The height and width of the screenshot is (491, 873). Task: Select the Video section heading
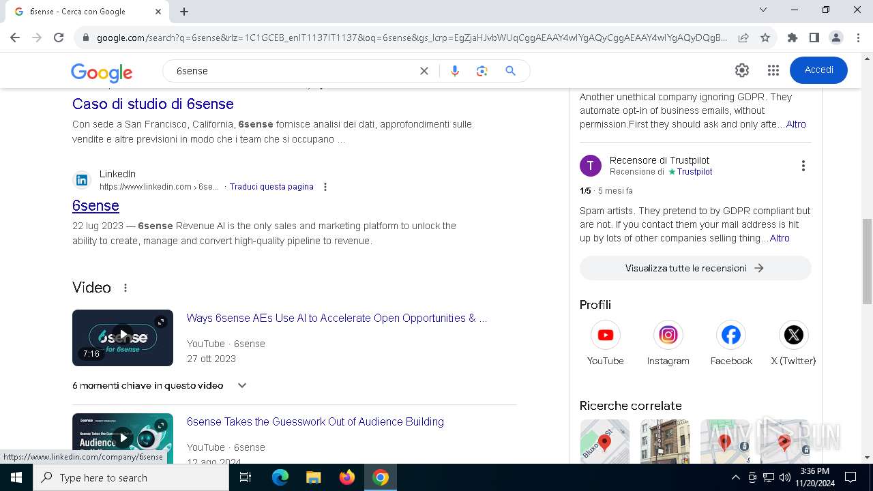(x=91, y=288)
